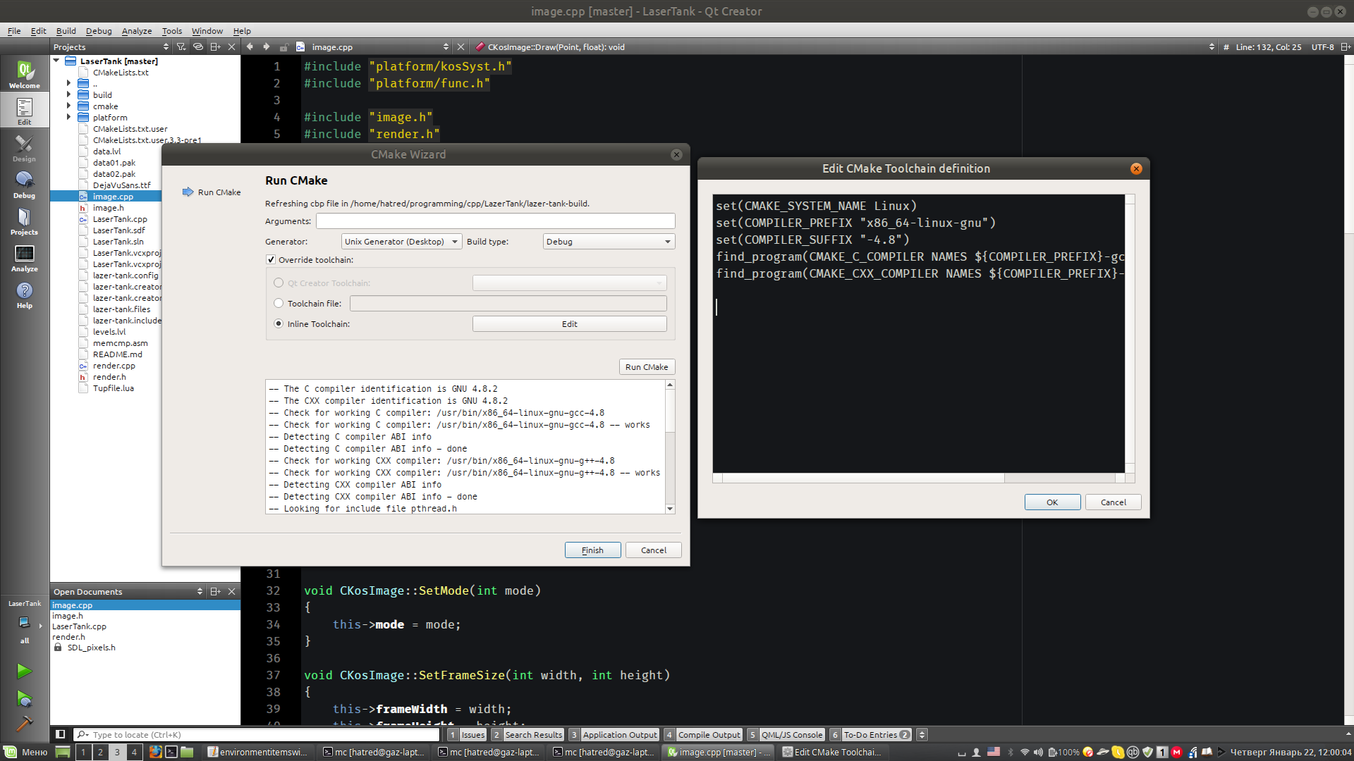The height and width of the screenshot is (761, 1354).
Task: Click the Arguments input field
Action: click(x=495, y=221)
